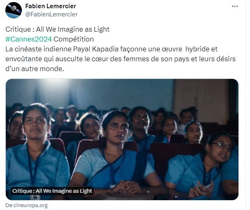The height and width of the screenshot is (210, 250).
Task: Open the cinema audience preview image
Action: click(x=122, y=139)
